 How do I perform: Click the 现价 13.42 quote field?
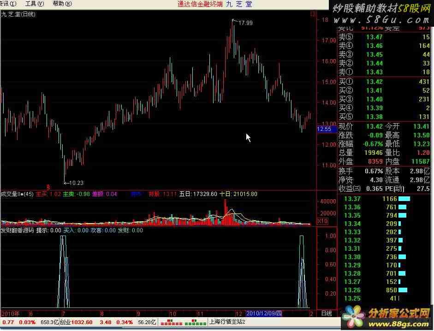pos(361,126)
